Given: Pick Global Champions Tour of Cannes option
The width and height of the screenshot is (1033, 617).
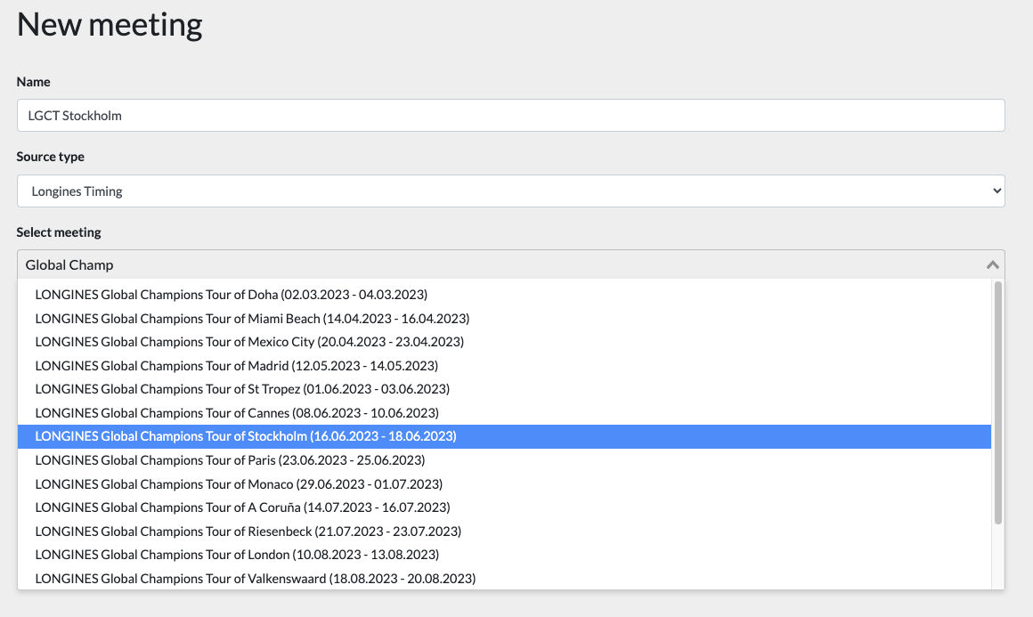Looking at the screenshot, I should pyautogui.click(x=504, y=413).
